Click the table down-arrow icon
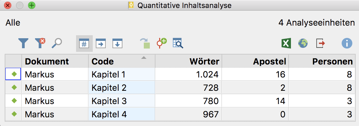Viewport: 359px width, 126px height. 117,43
